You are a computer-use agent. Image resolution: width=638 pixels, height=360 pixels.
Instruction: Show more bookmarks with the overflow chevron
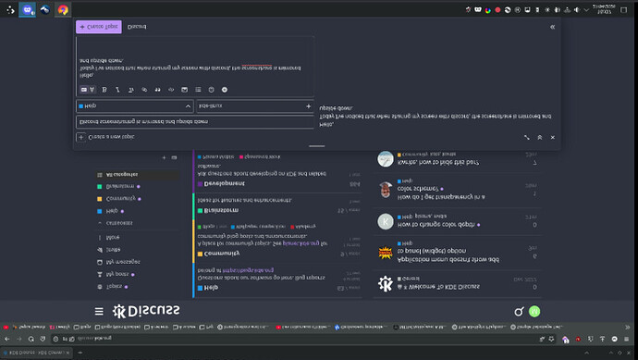point(627,327)
